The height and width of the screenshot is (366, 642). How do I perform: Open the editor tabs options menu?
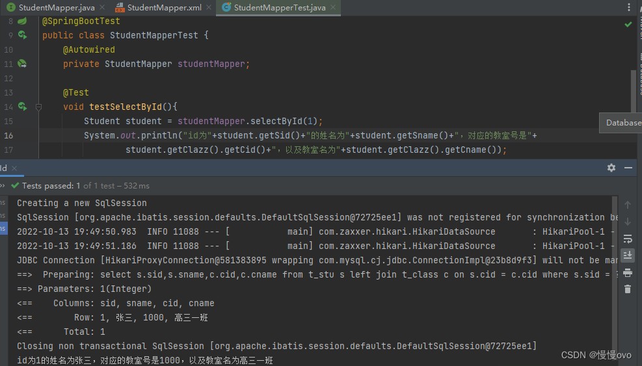click(x=629, y=7)
